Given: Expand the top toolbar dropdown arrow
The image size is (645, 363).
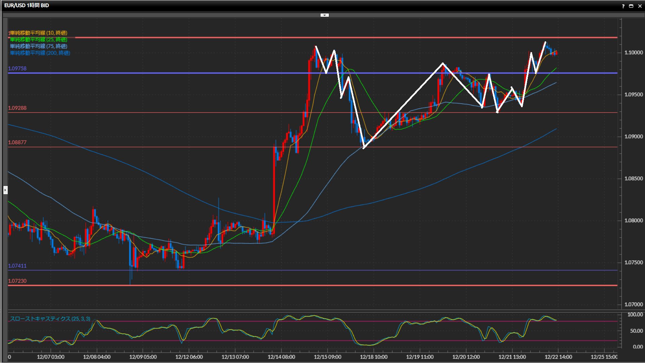Looking at the screenshot, I should tap(325, 15).
